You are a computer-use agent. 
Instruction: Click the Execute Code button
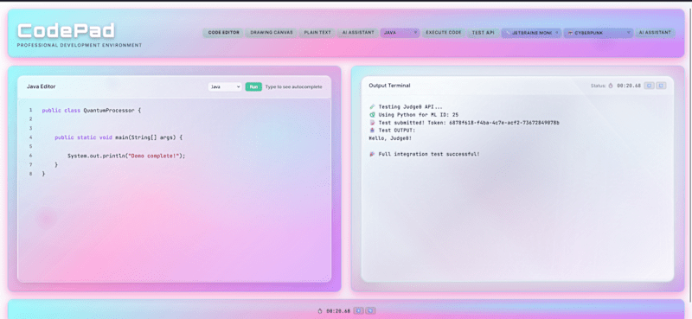[444, 33]
